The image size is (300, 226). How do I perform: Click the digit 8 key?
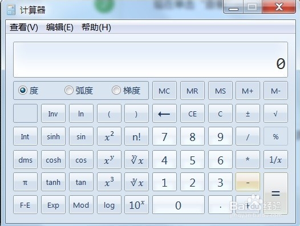point(192,136)
